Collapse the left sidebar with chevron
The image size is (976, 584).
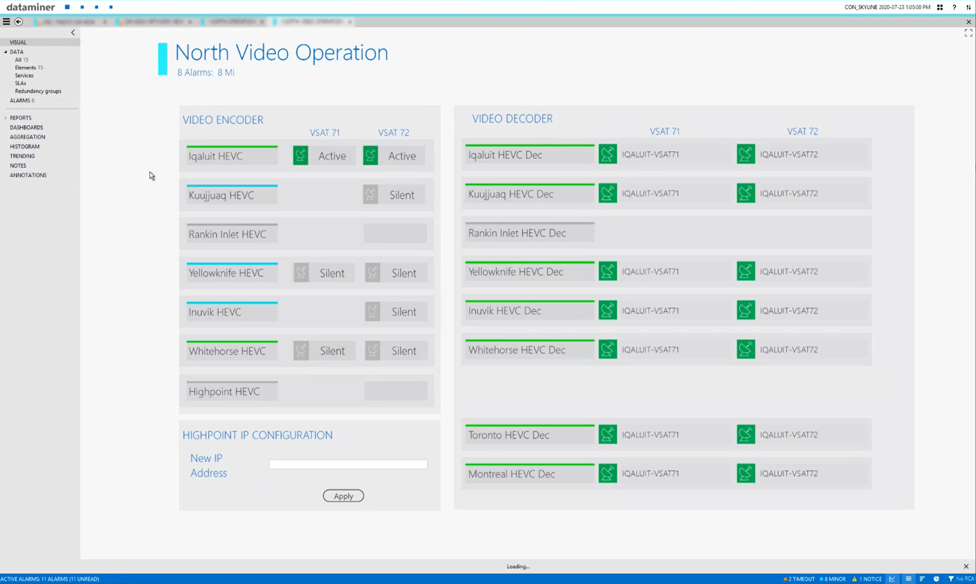(x=73, y=33)
